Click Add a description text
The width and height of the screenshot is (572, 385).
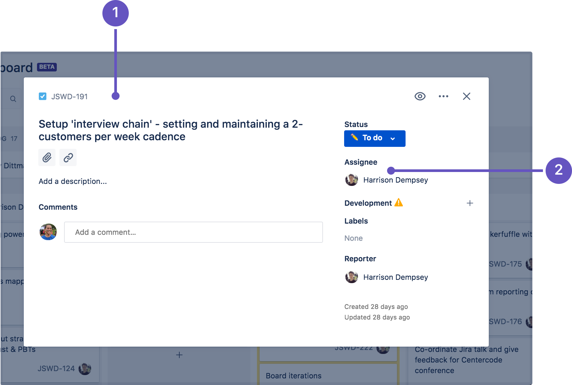tap(73, 181)
